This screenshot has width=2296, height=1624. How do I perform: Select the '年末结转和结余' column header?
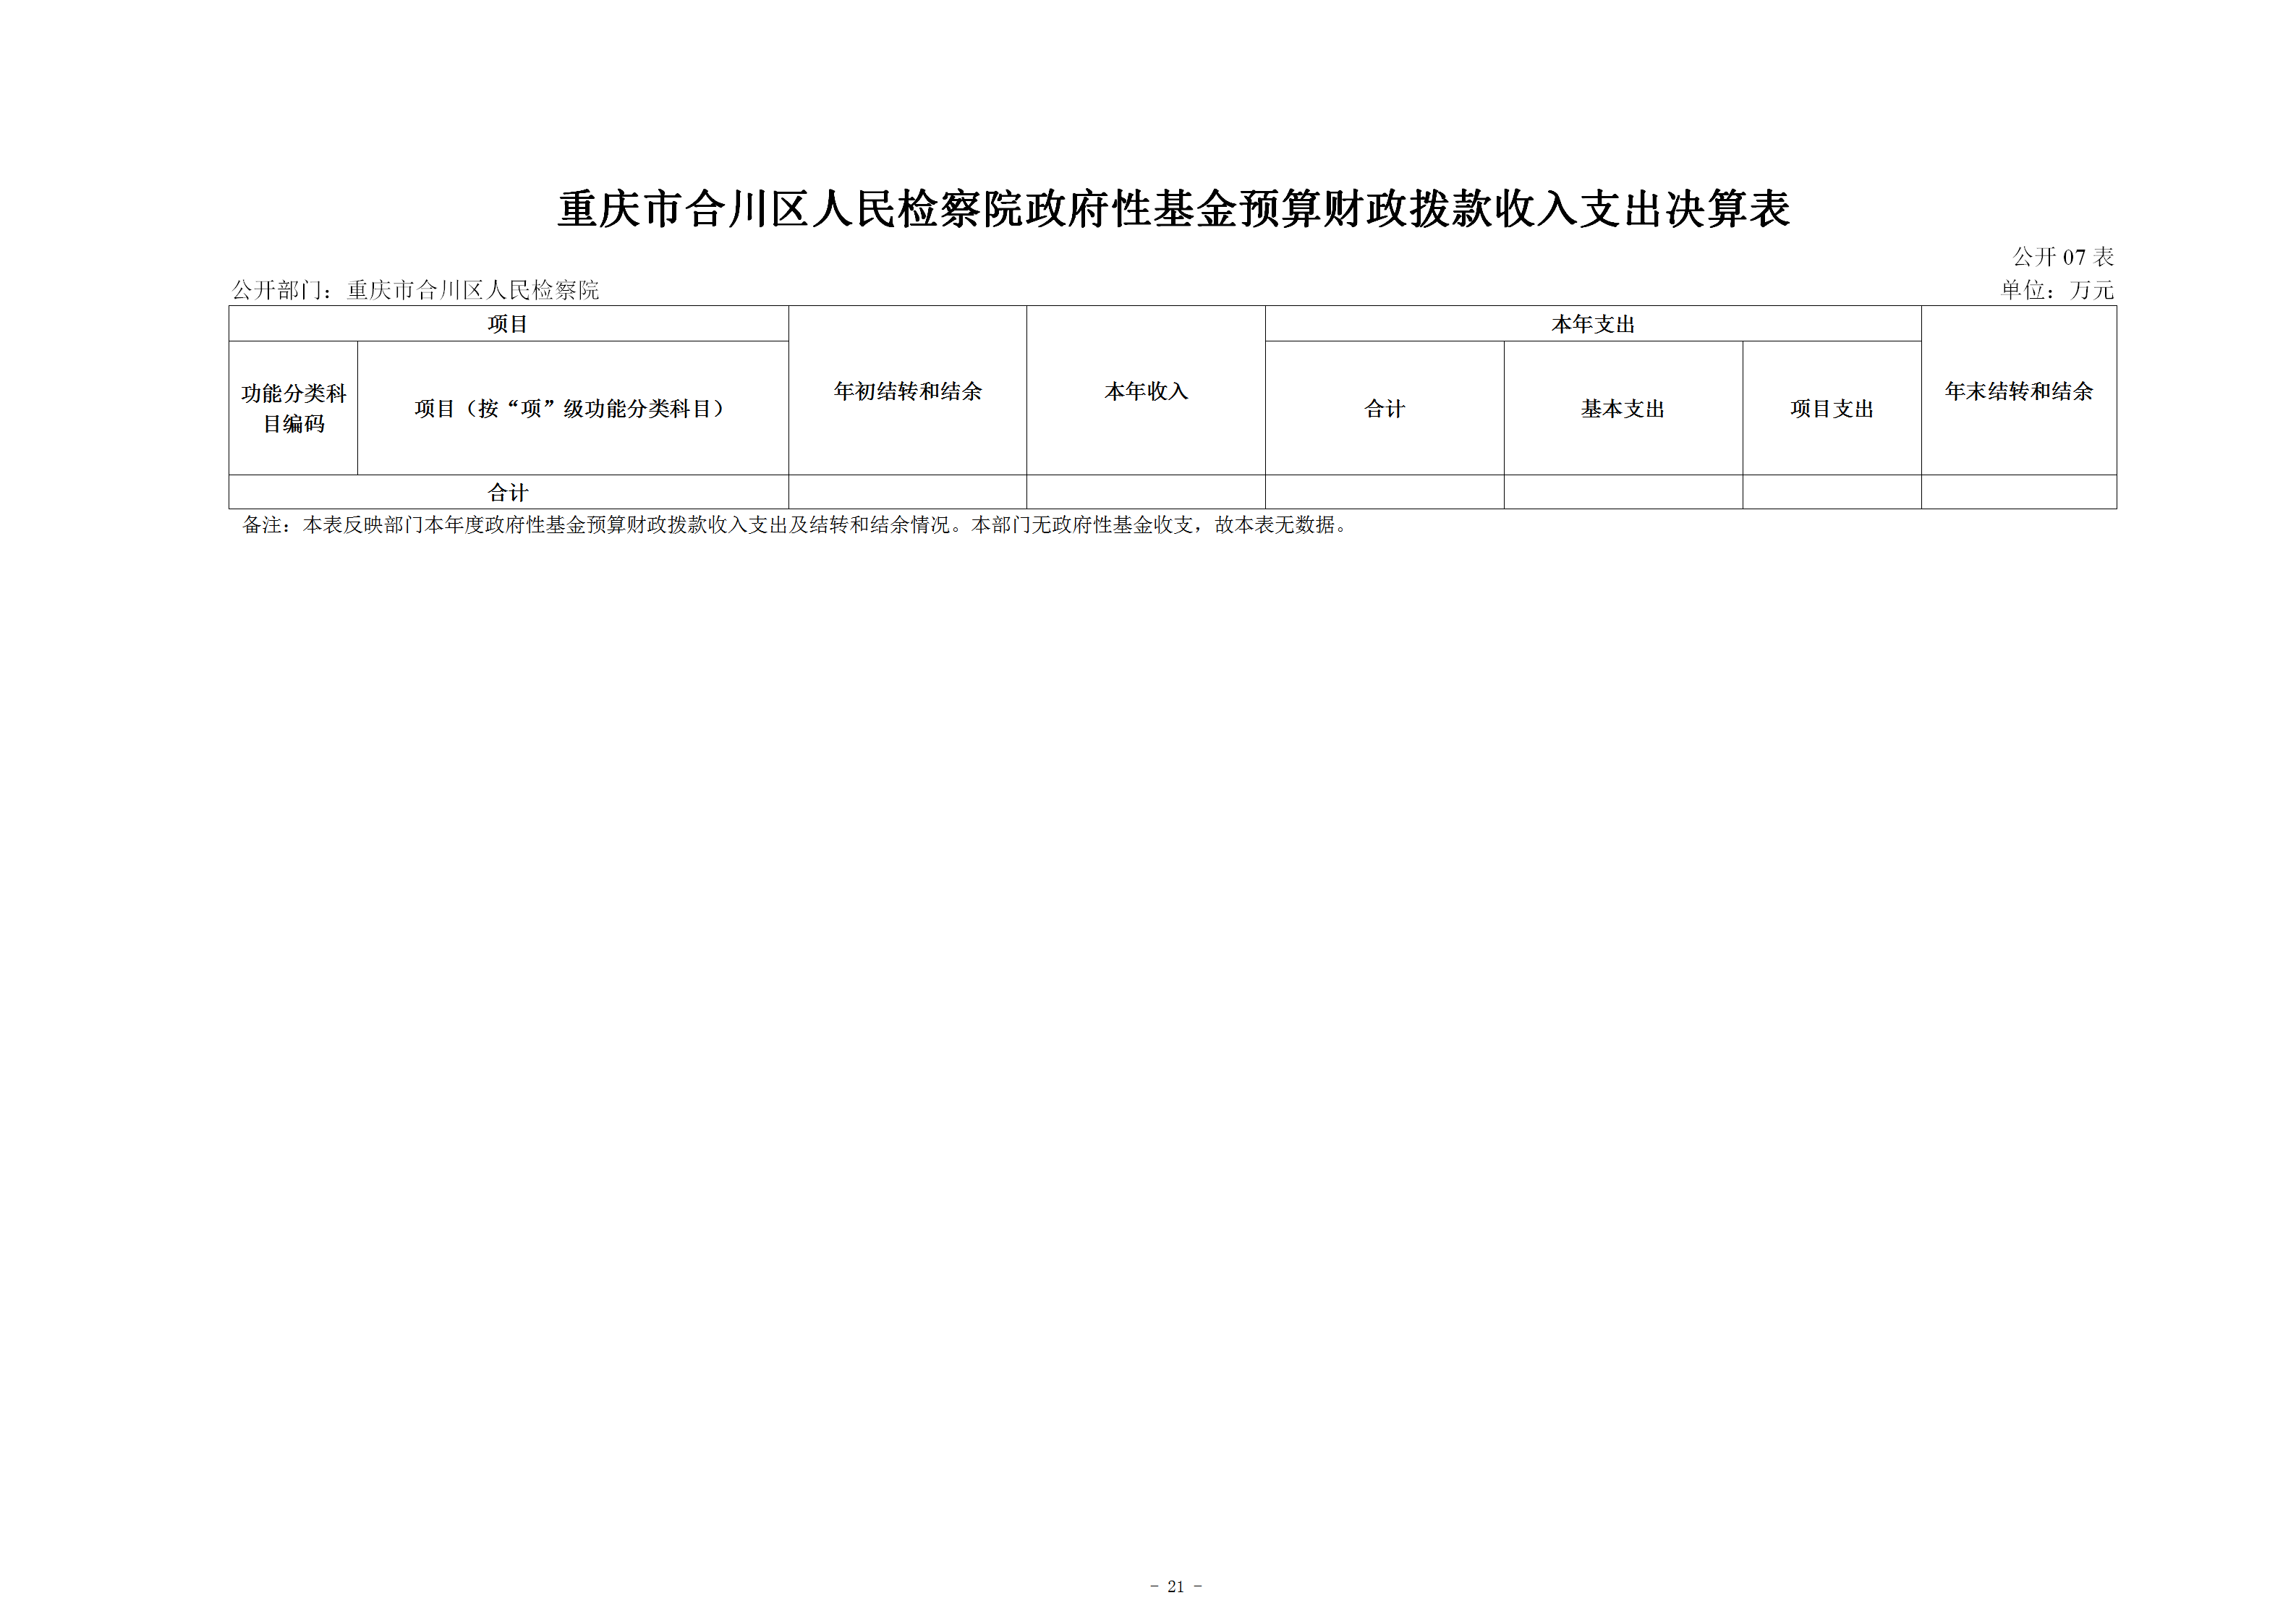point(2018,391)
